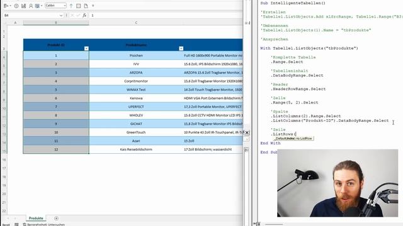Screen dimensions: 403x226
Task: Open the Produkt-ID column filter dropdown
Action: pos(86,48)
